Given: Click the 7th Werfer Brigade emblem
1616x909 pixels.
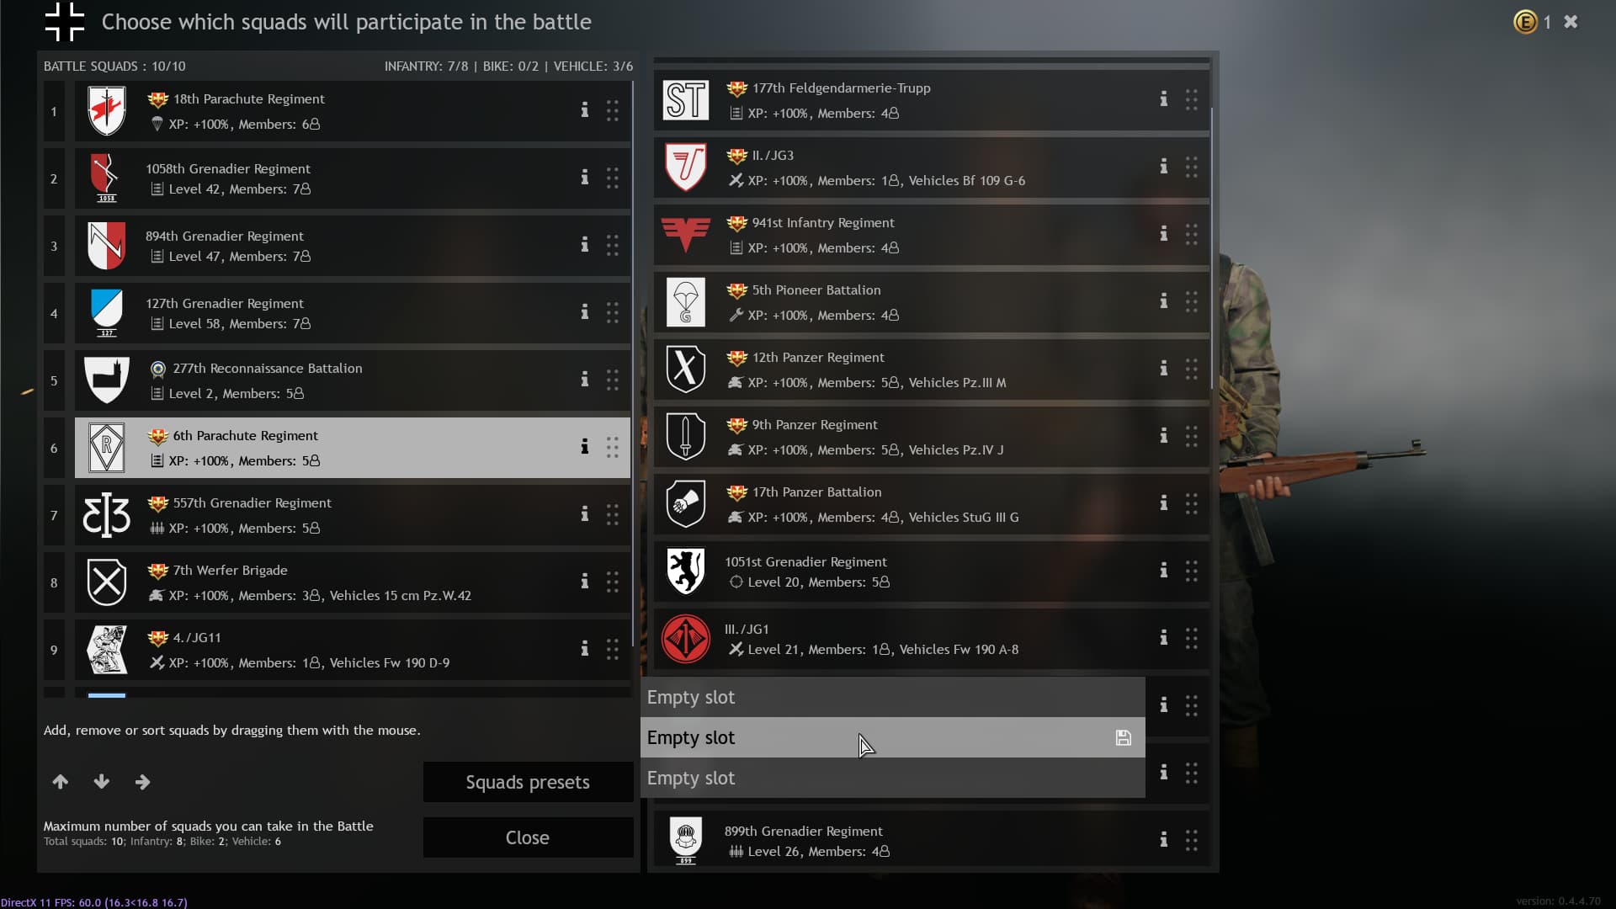Looking at the screenshot, I should pos(107,582).
